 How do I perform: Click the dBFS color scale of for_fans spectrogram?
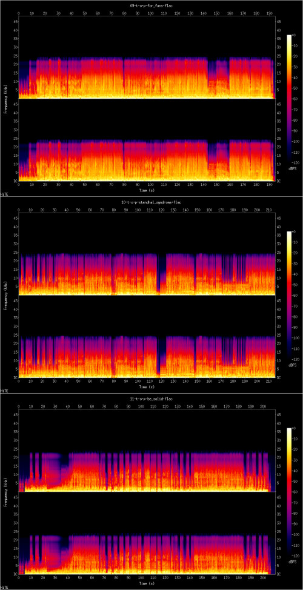[x=289, y=98]
